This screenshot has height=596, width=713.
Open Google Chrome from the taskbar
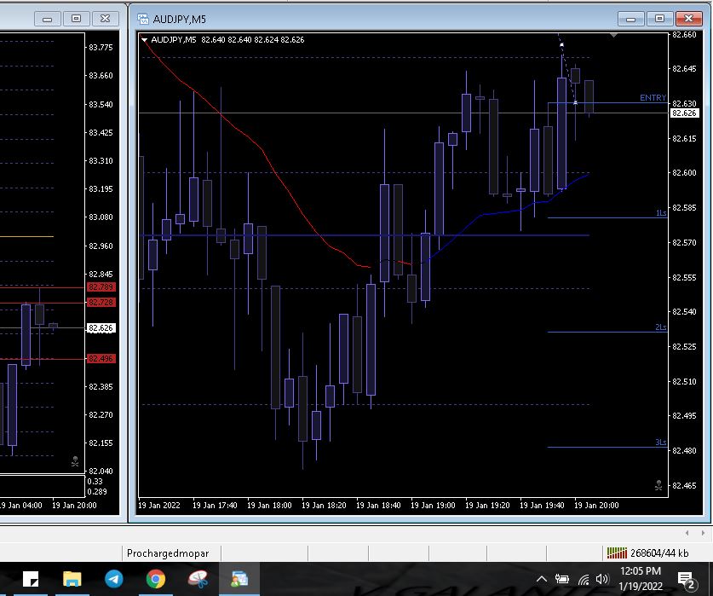(155, 579)
